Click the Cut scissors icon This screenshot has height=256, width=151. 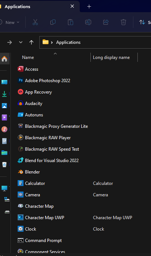(35, 22)
